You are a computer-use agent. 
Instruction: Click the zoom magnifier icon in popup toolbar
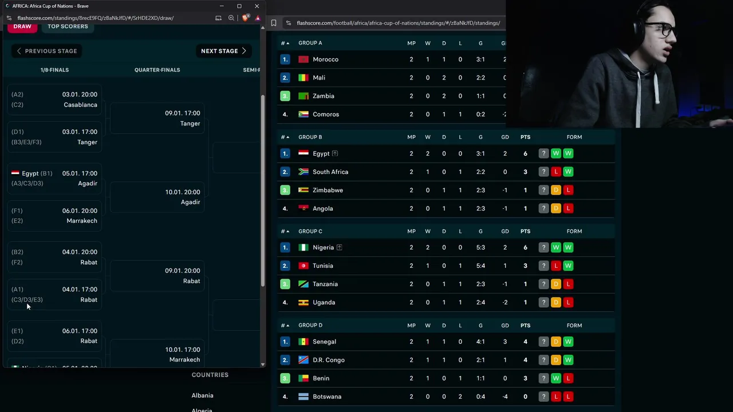coord(231,18)
